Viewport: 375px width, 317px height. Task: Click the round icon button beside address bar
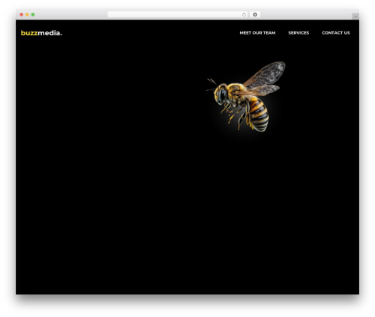(255, 14)
